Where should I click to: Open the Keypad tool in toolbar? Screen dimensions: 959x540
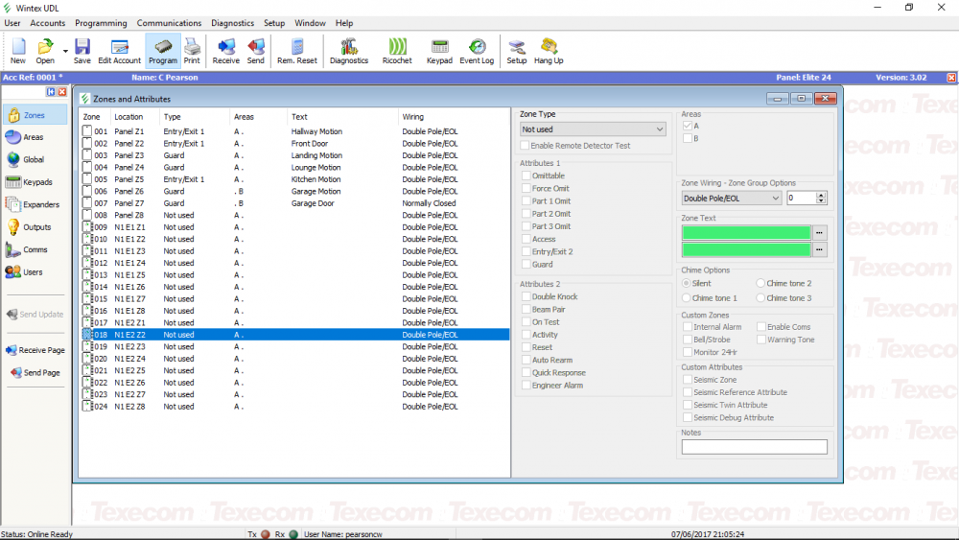click(439, 51)
